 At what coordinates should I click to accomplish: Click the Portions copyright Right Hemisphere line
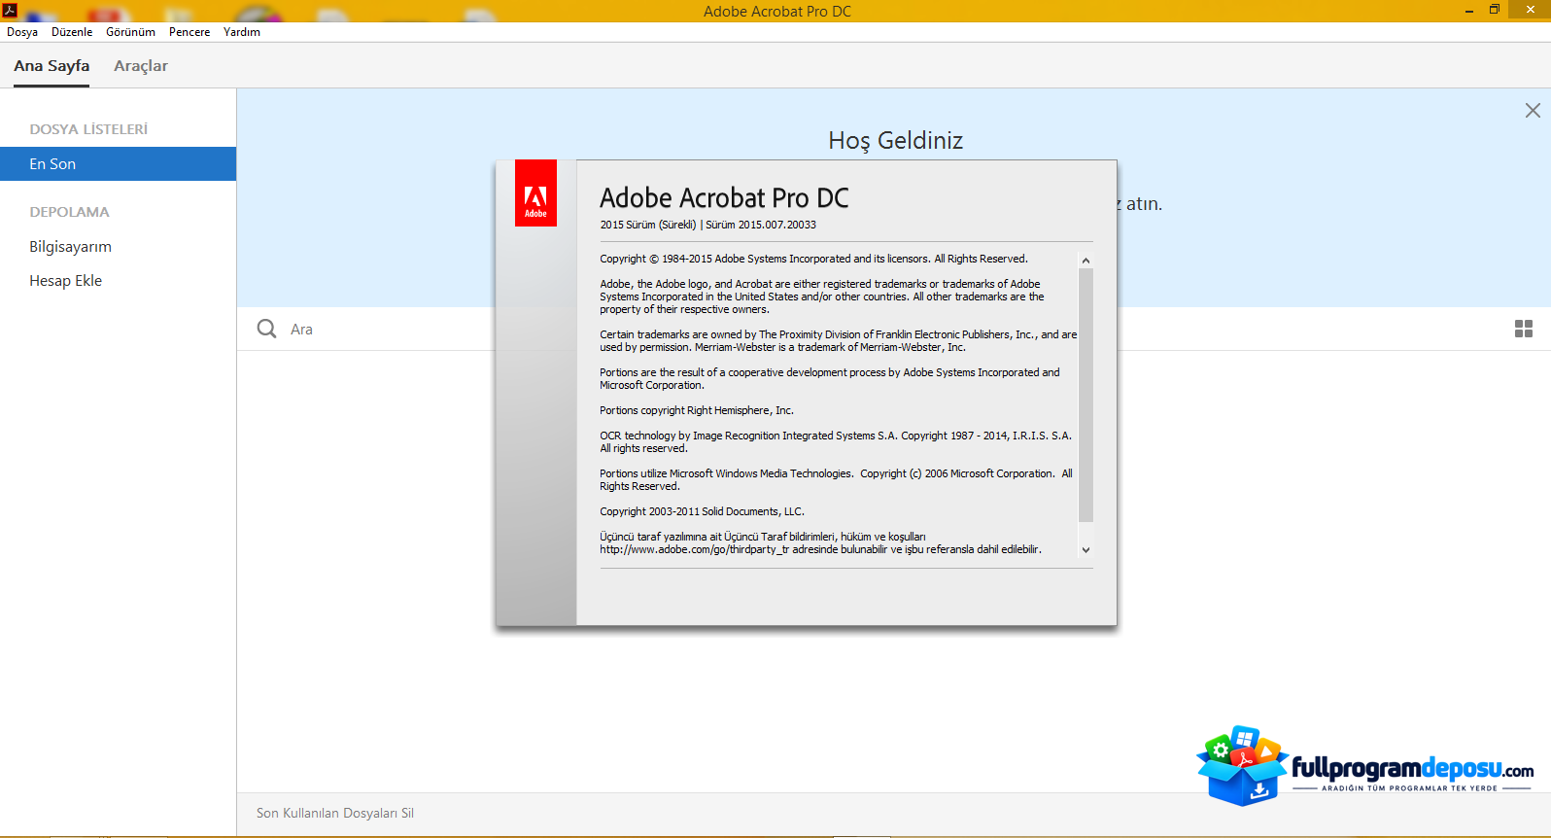point(697,410)
